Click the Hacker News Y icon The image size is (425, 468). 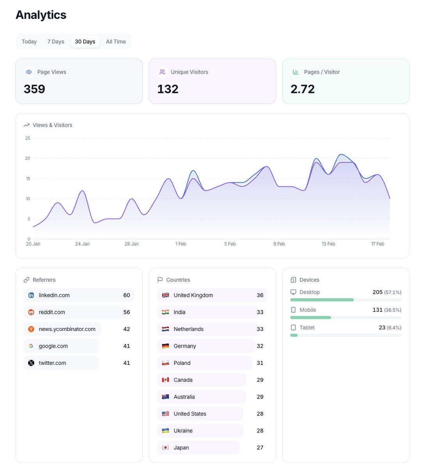click(x=31, y=329)
